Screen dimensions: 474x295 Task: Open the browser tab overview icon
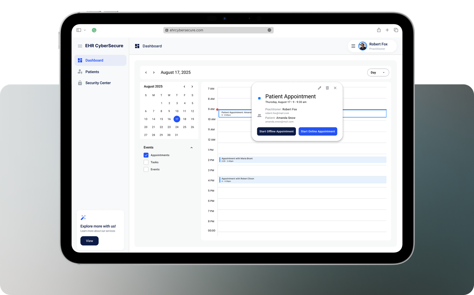pos(396,30)
